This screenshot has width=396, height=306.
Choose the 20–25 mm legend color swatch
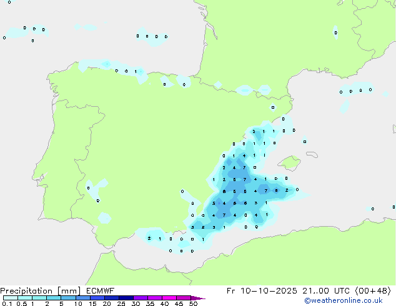(112, 298)
